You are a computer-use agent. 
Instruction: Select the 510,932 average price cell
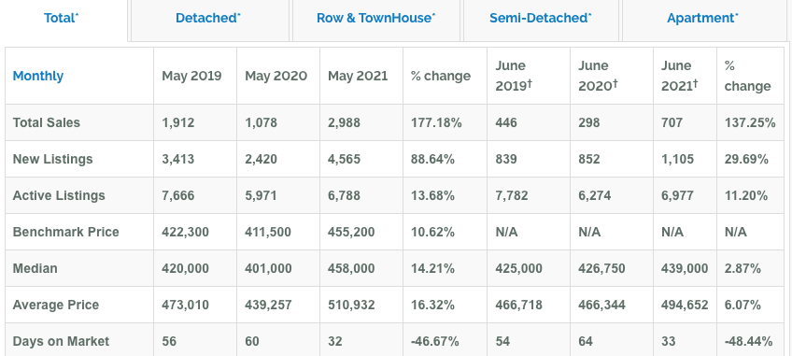point(351,305)
